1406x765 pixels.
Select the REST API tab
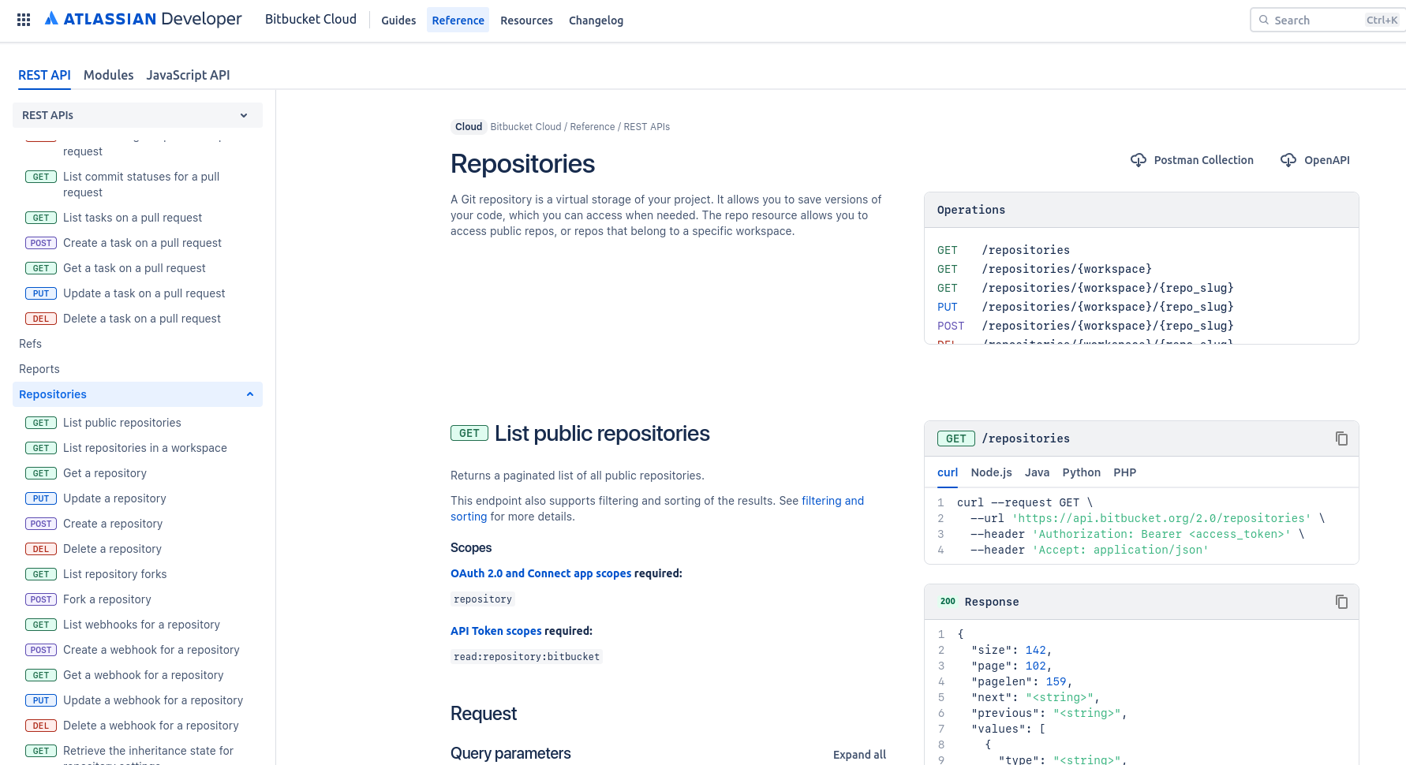(x=44, y=75)
